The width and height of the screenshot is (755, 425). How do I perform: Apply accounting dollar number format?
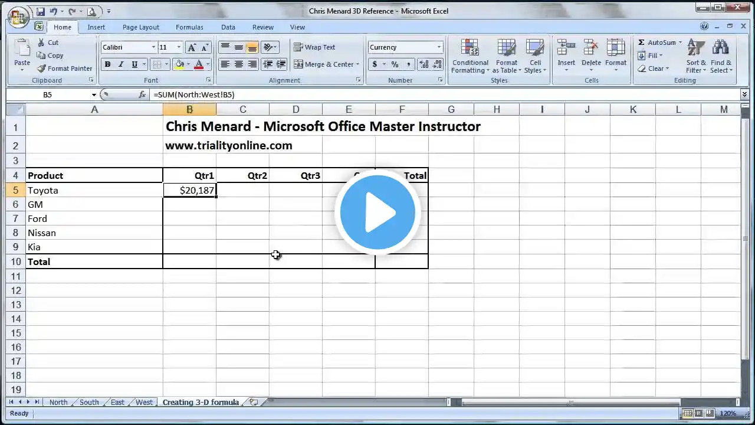tap(375, 64)
